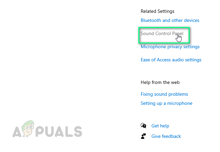This screenshot has height=152, width=220.
Task: Open Ease of Access audio settings
Action: 171,60
